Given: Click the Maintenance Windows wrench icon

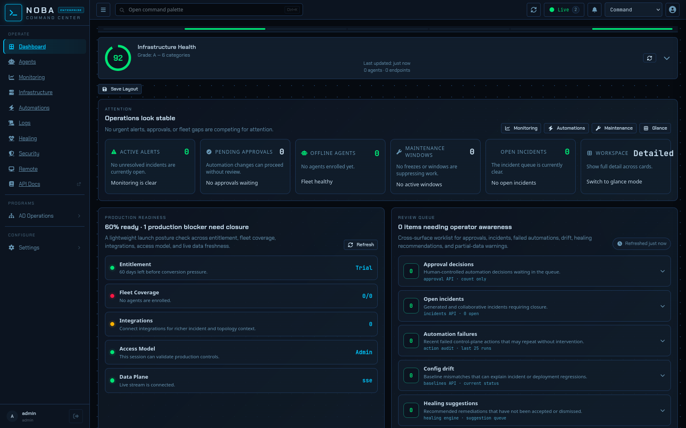Looking at the screenshot, I should pyautogui.click(x=399, y=152).
